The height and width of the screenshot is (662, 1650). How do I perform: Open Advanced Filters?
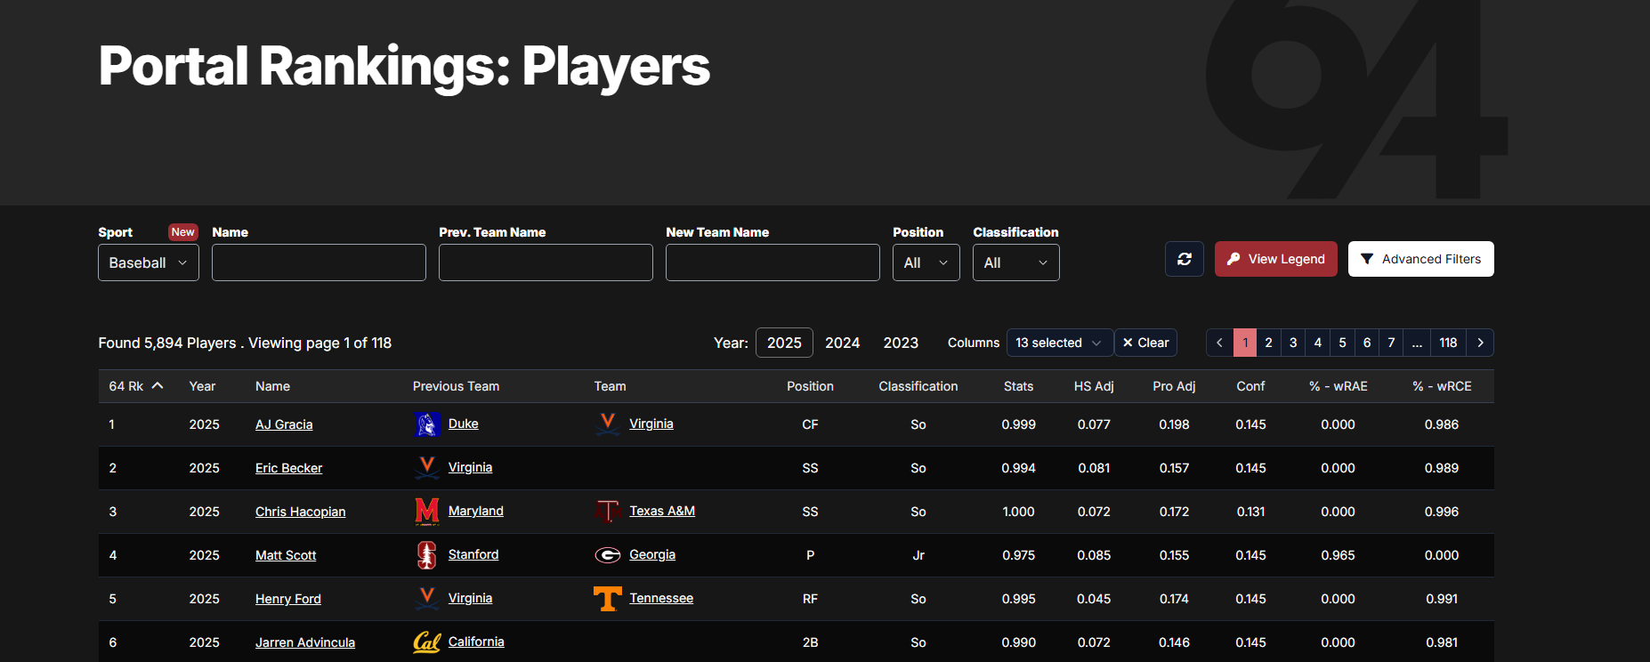click(1420, 259)
